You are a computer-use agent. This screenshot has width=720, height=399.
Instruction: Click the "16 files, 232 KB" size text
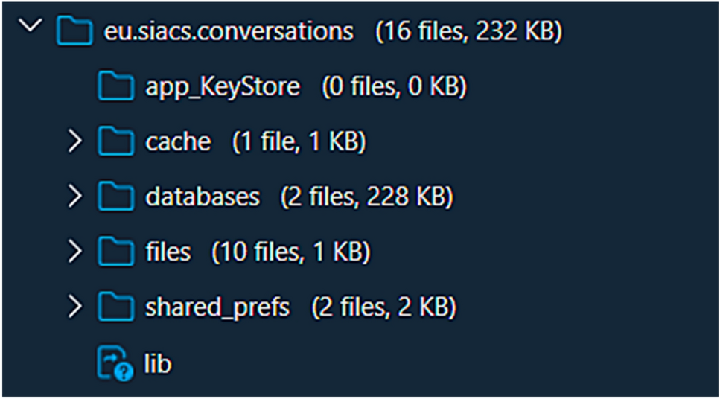[468, 32]
